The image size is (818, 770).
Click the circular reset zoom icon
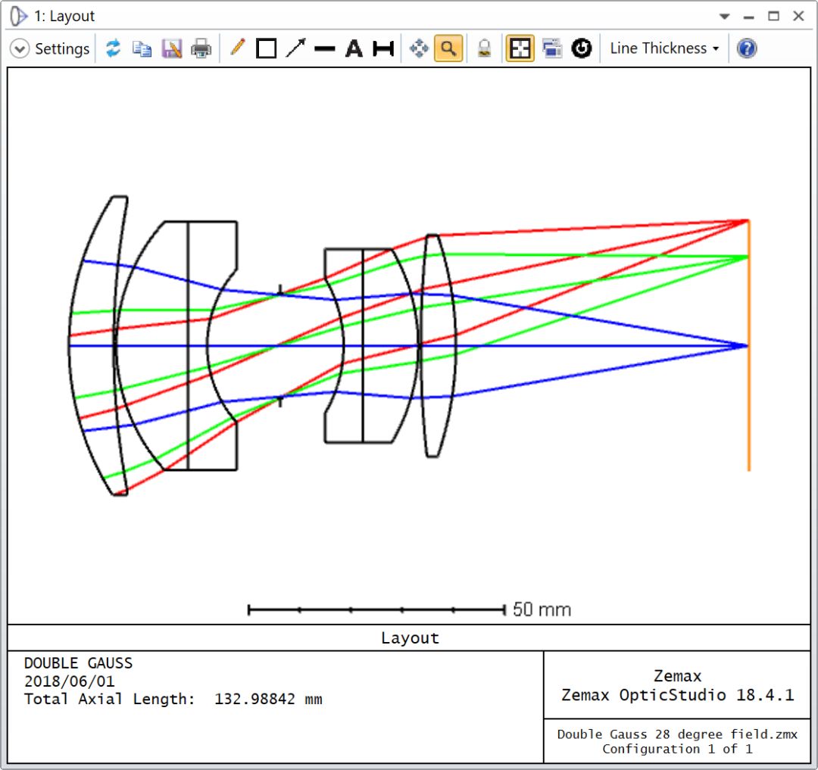[582, 48]
